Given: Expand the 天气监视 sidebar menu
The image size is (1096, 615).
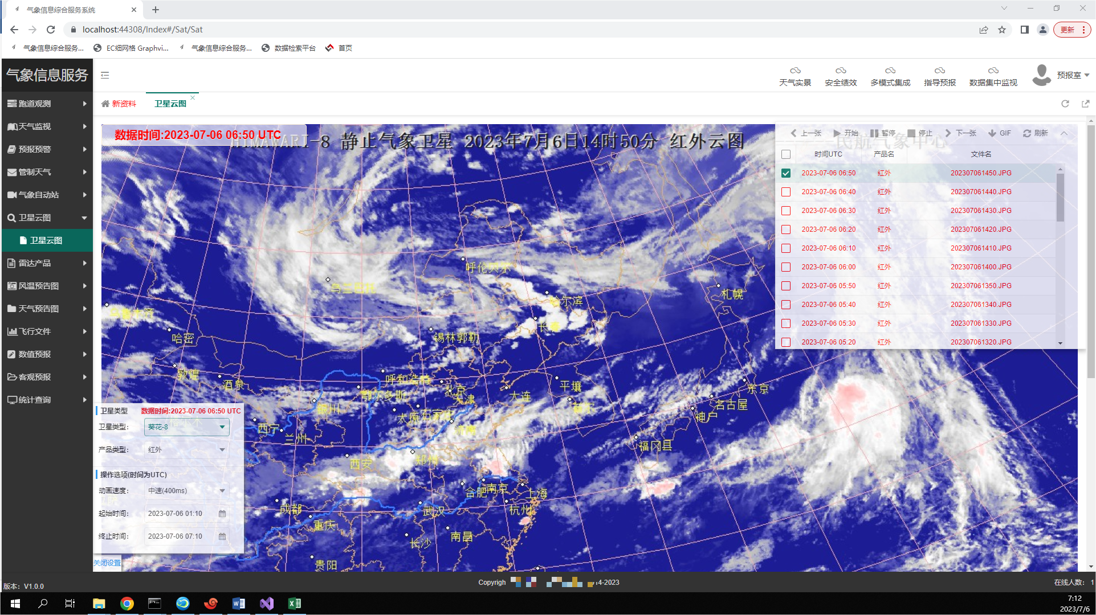Looking at the screenshot, I should [47, 126].
